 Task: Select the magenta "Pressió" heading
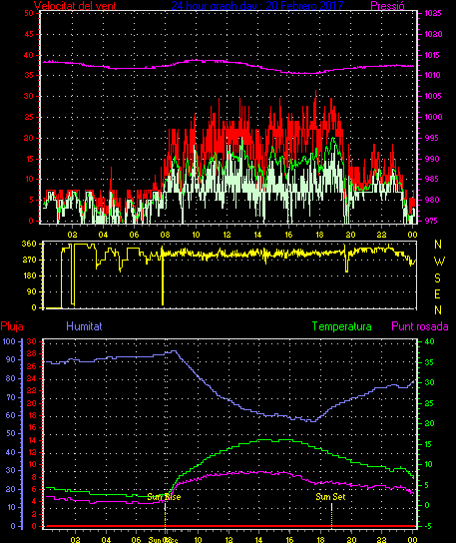point(387,6)
